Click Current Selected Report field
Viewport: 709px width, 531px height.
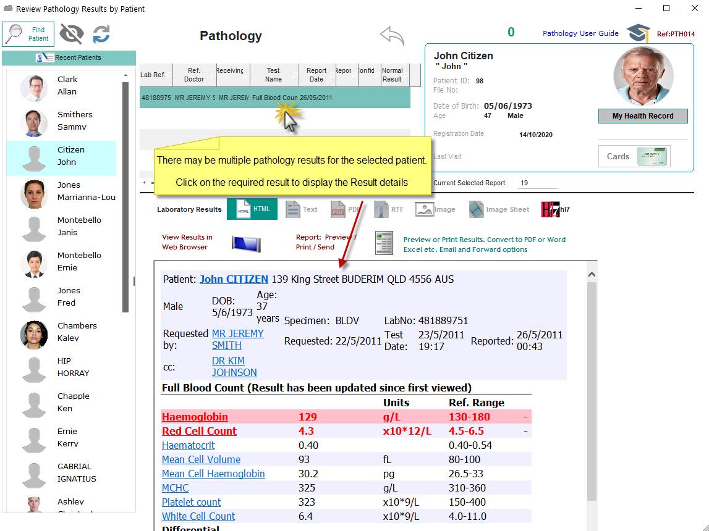[538, 183]
